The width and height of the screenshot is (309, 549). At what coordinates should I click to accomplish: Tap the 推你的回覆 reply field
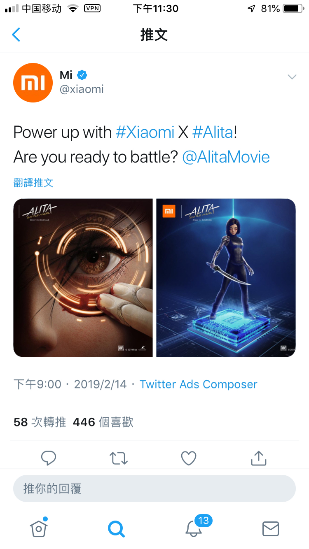click(x=154, y=489)
